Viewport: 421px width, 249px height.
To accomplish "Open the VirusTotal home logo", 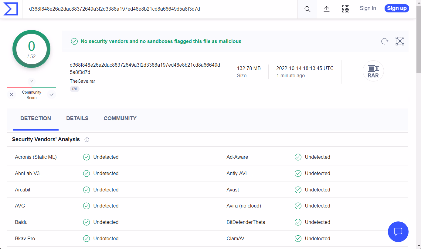I will [11, 9].
